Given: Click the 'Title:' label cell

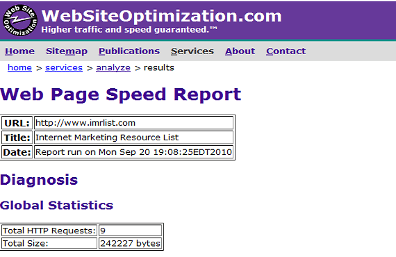Looking at the screenshot, I should click(x=17, y=138).
